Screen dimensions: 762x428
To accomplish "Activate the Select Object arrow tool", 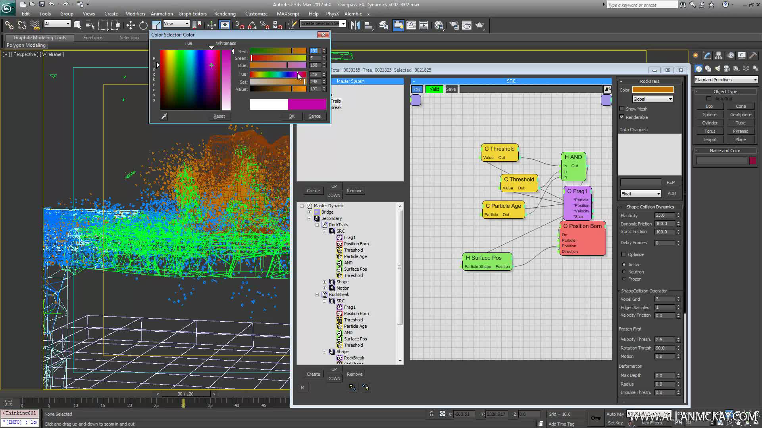I will (77, 25).
